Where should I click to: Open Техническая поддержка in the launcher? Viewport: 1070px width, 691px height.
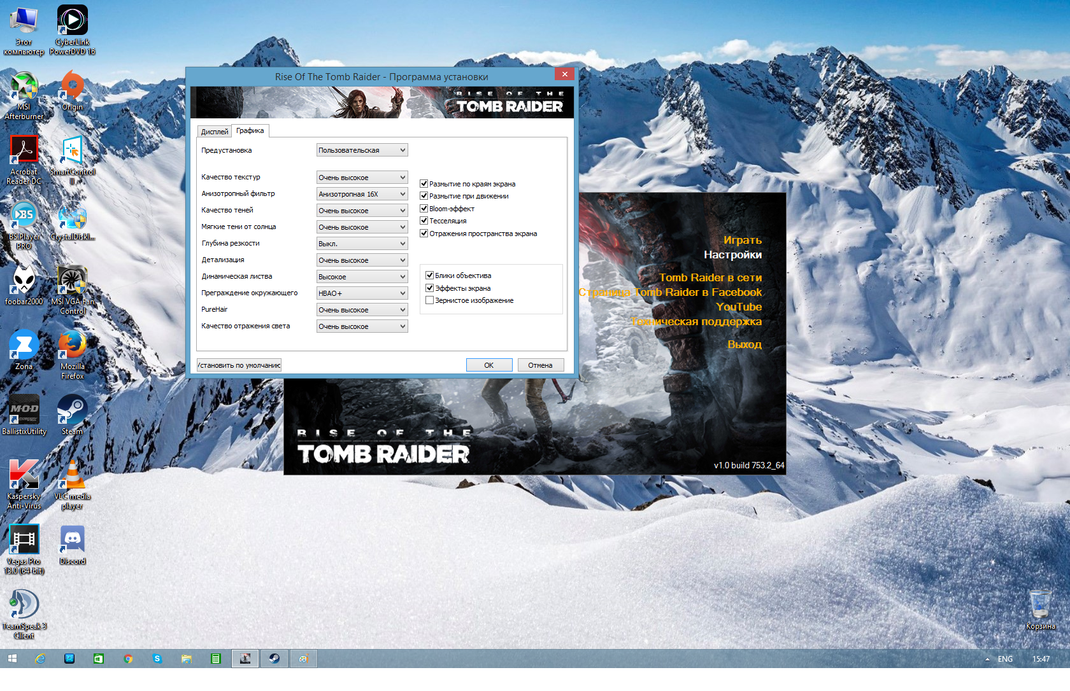click(x=696, y=321)
